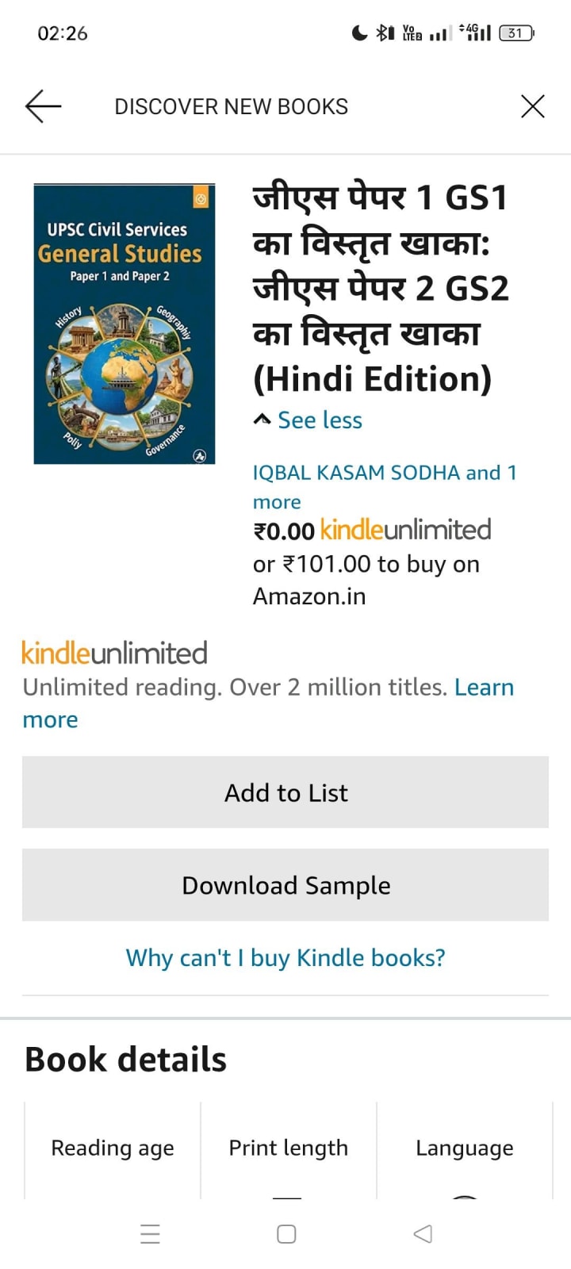The height and width of the screenshot is (1269, 571).
Task: Close the Discover New Books screen
Action: (x=532, y=105)
